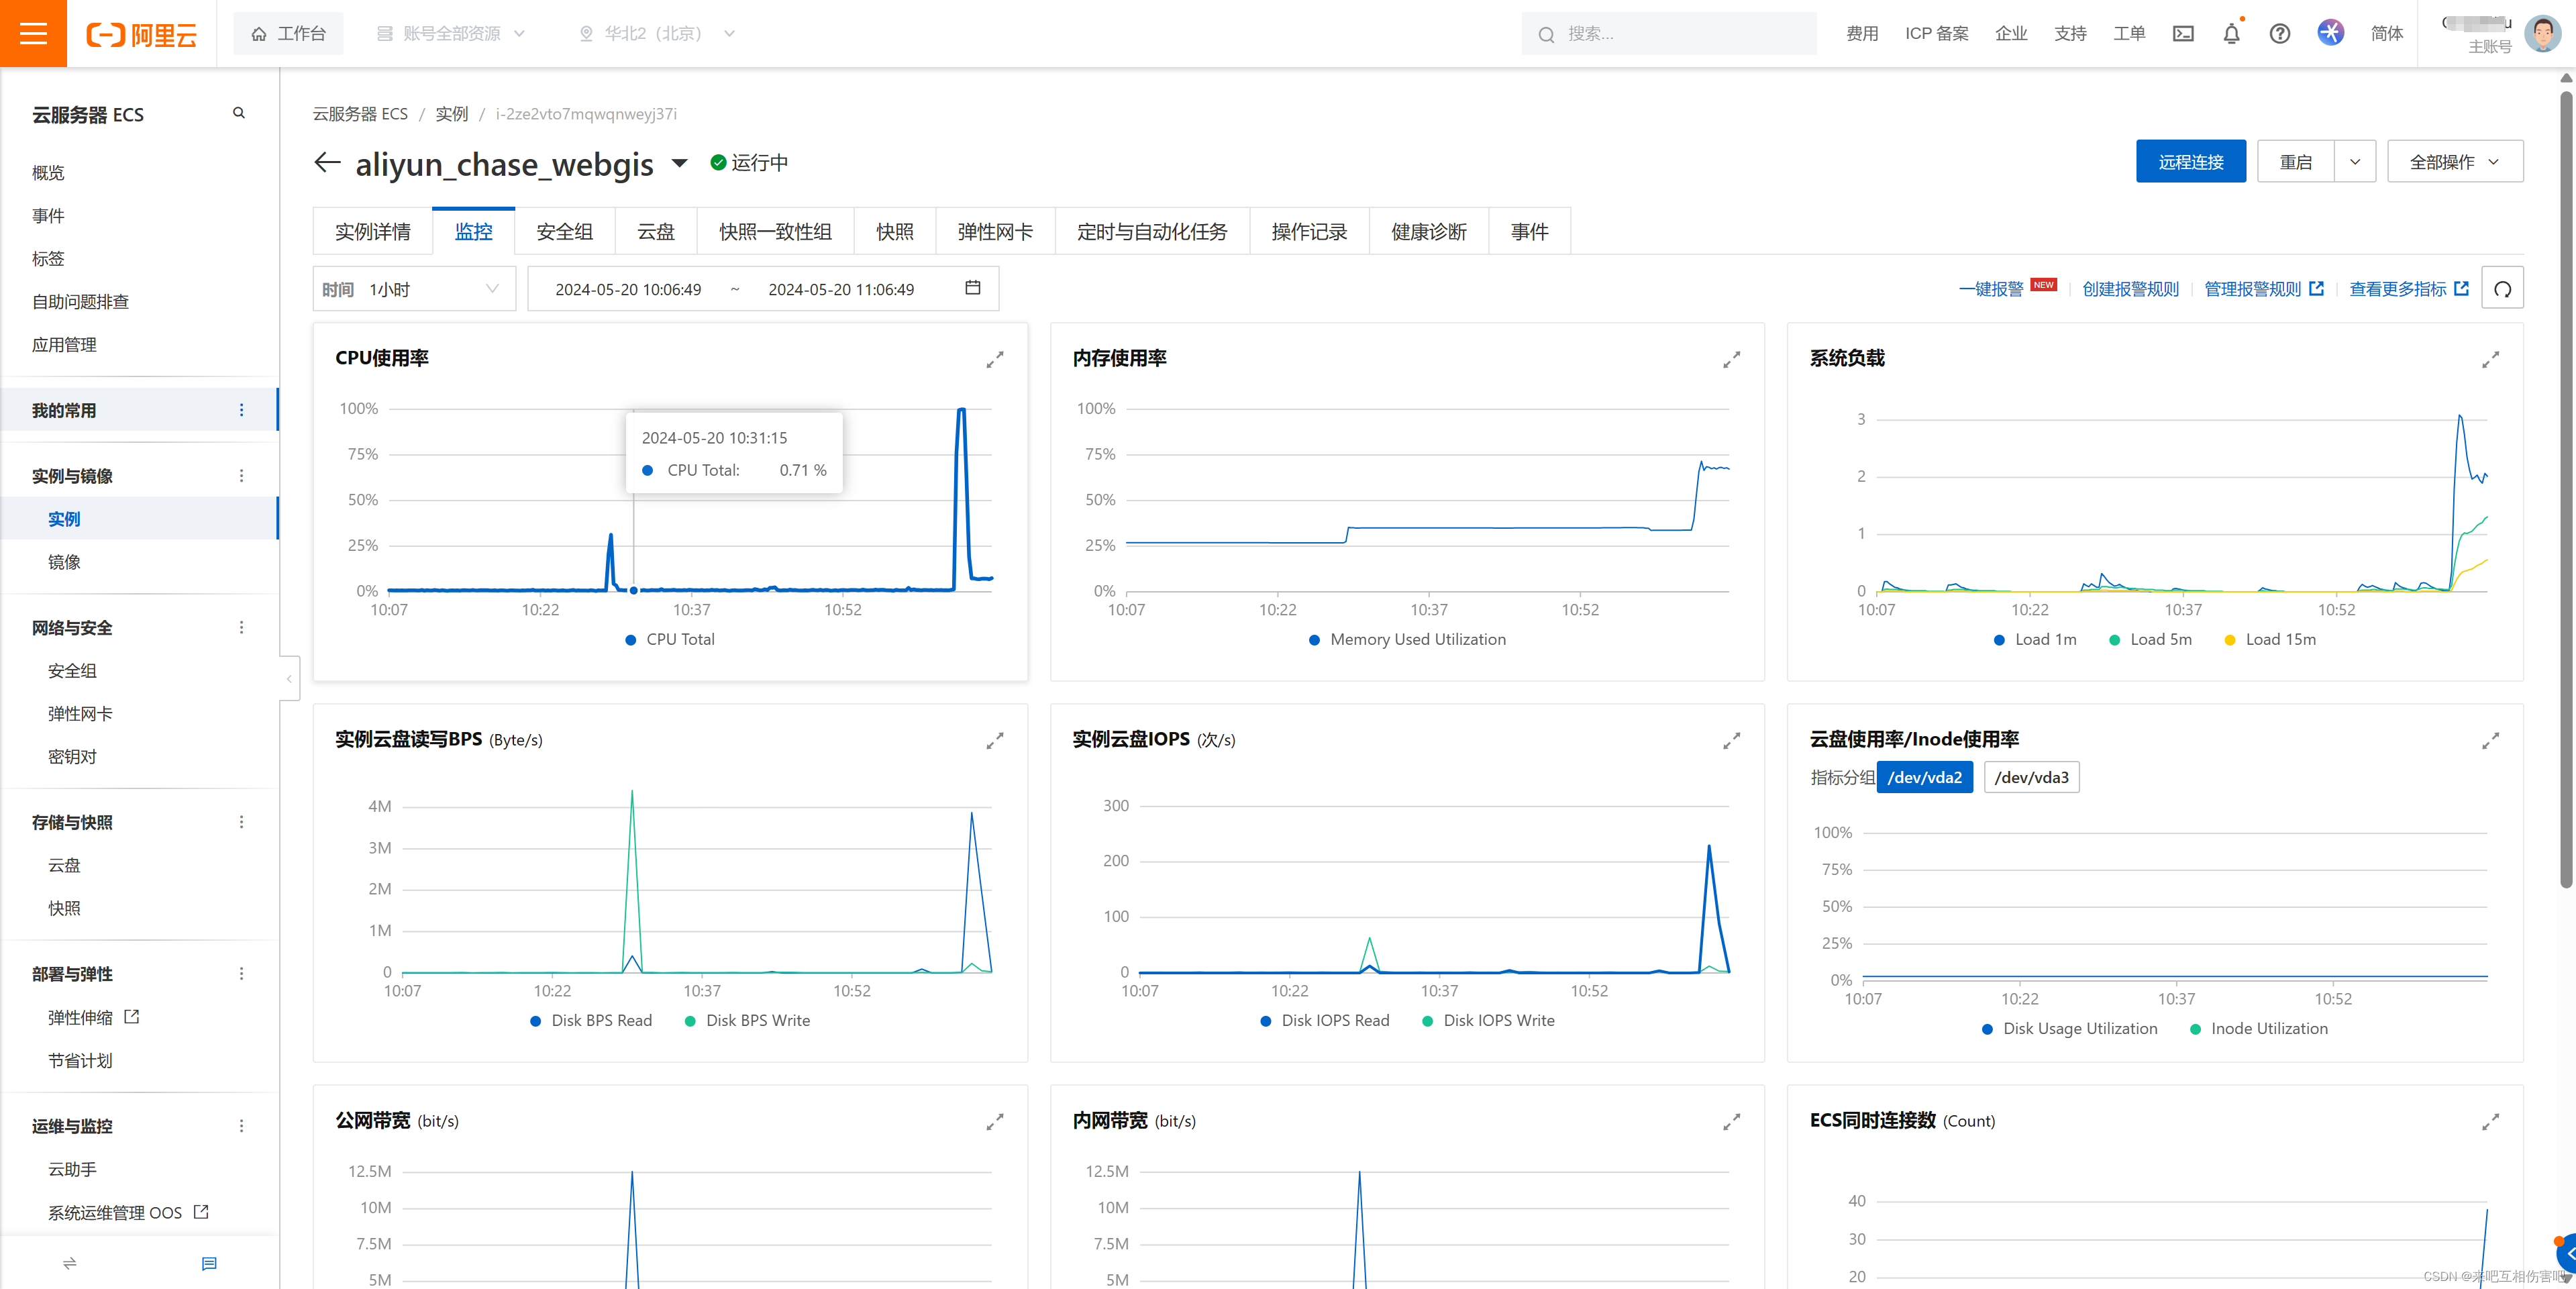This screenshot has width=2576, height=1289.
Task: Refresh the monitoring charts with the refresh icon
Action: [x=2503, y=288]
